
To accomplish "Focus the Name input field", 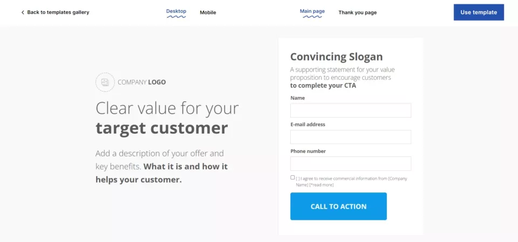I will (350, 110).
